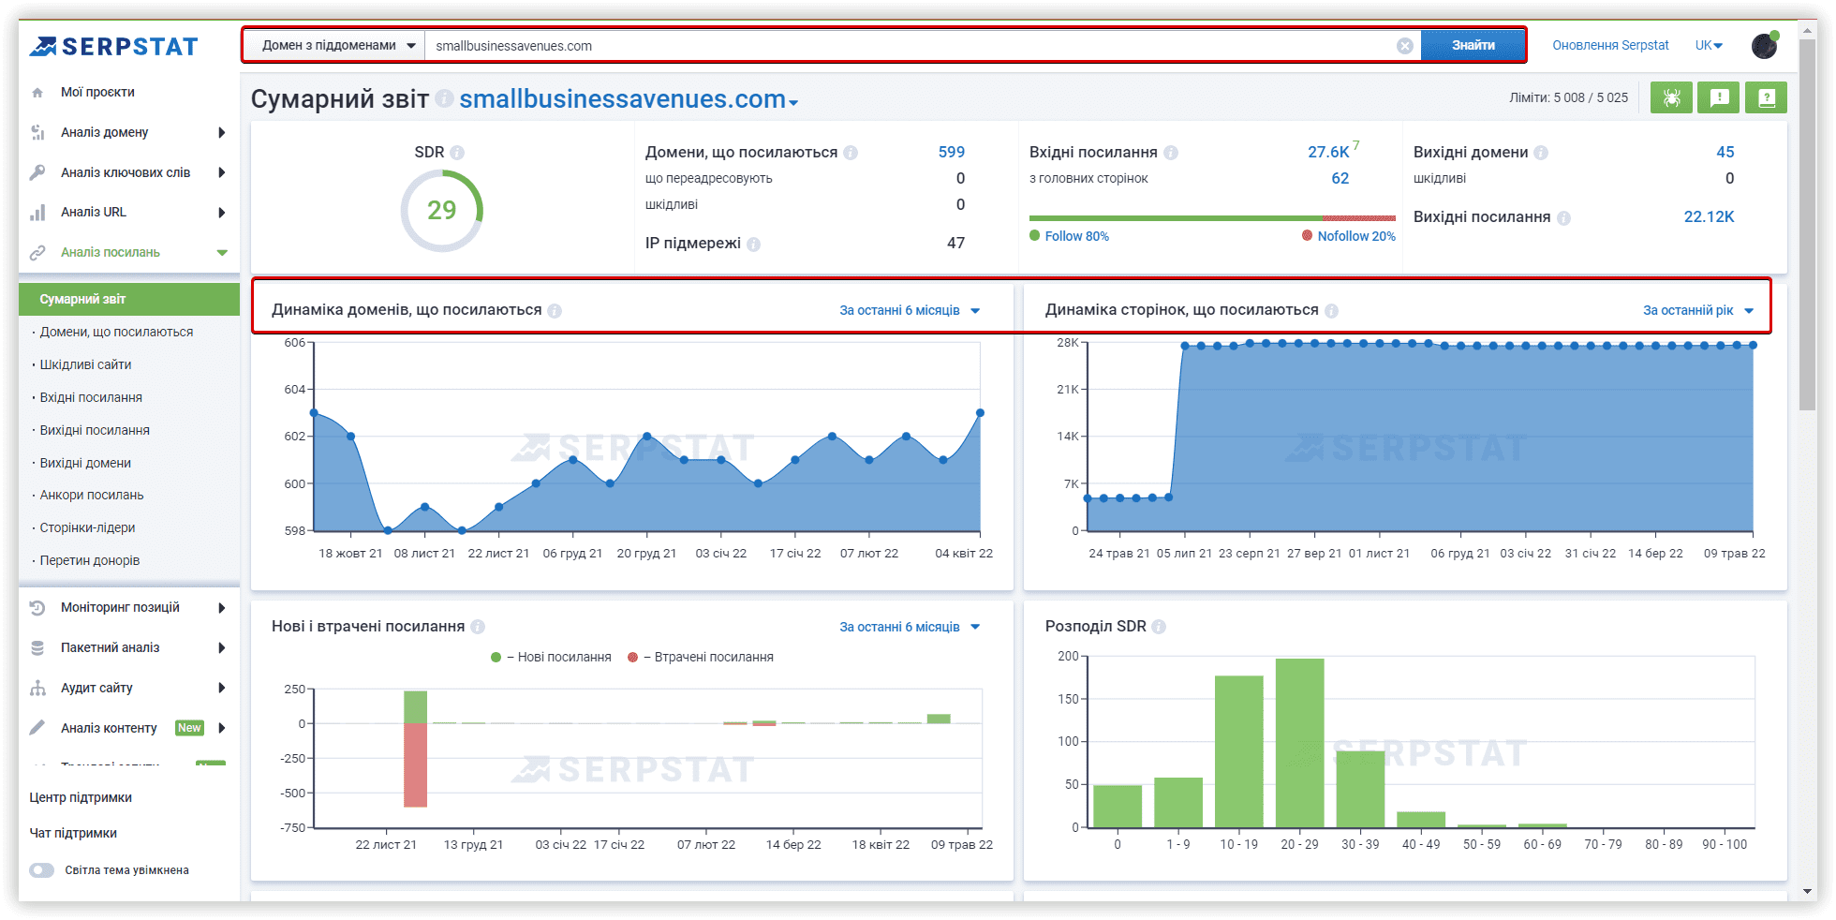This screenshot has height=920, width=1836.
Task: Click the red lost-links bar for 22 лист 21
Action: [x=416, y=765]
